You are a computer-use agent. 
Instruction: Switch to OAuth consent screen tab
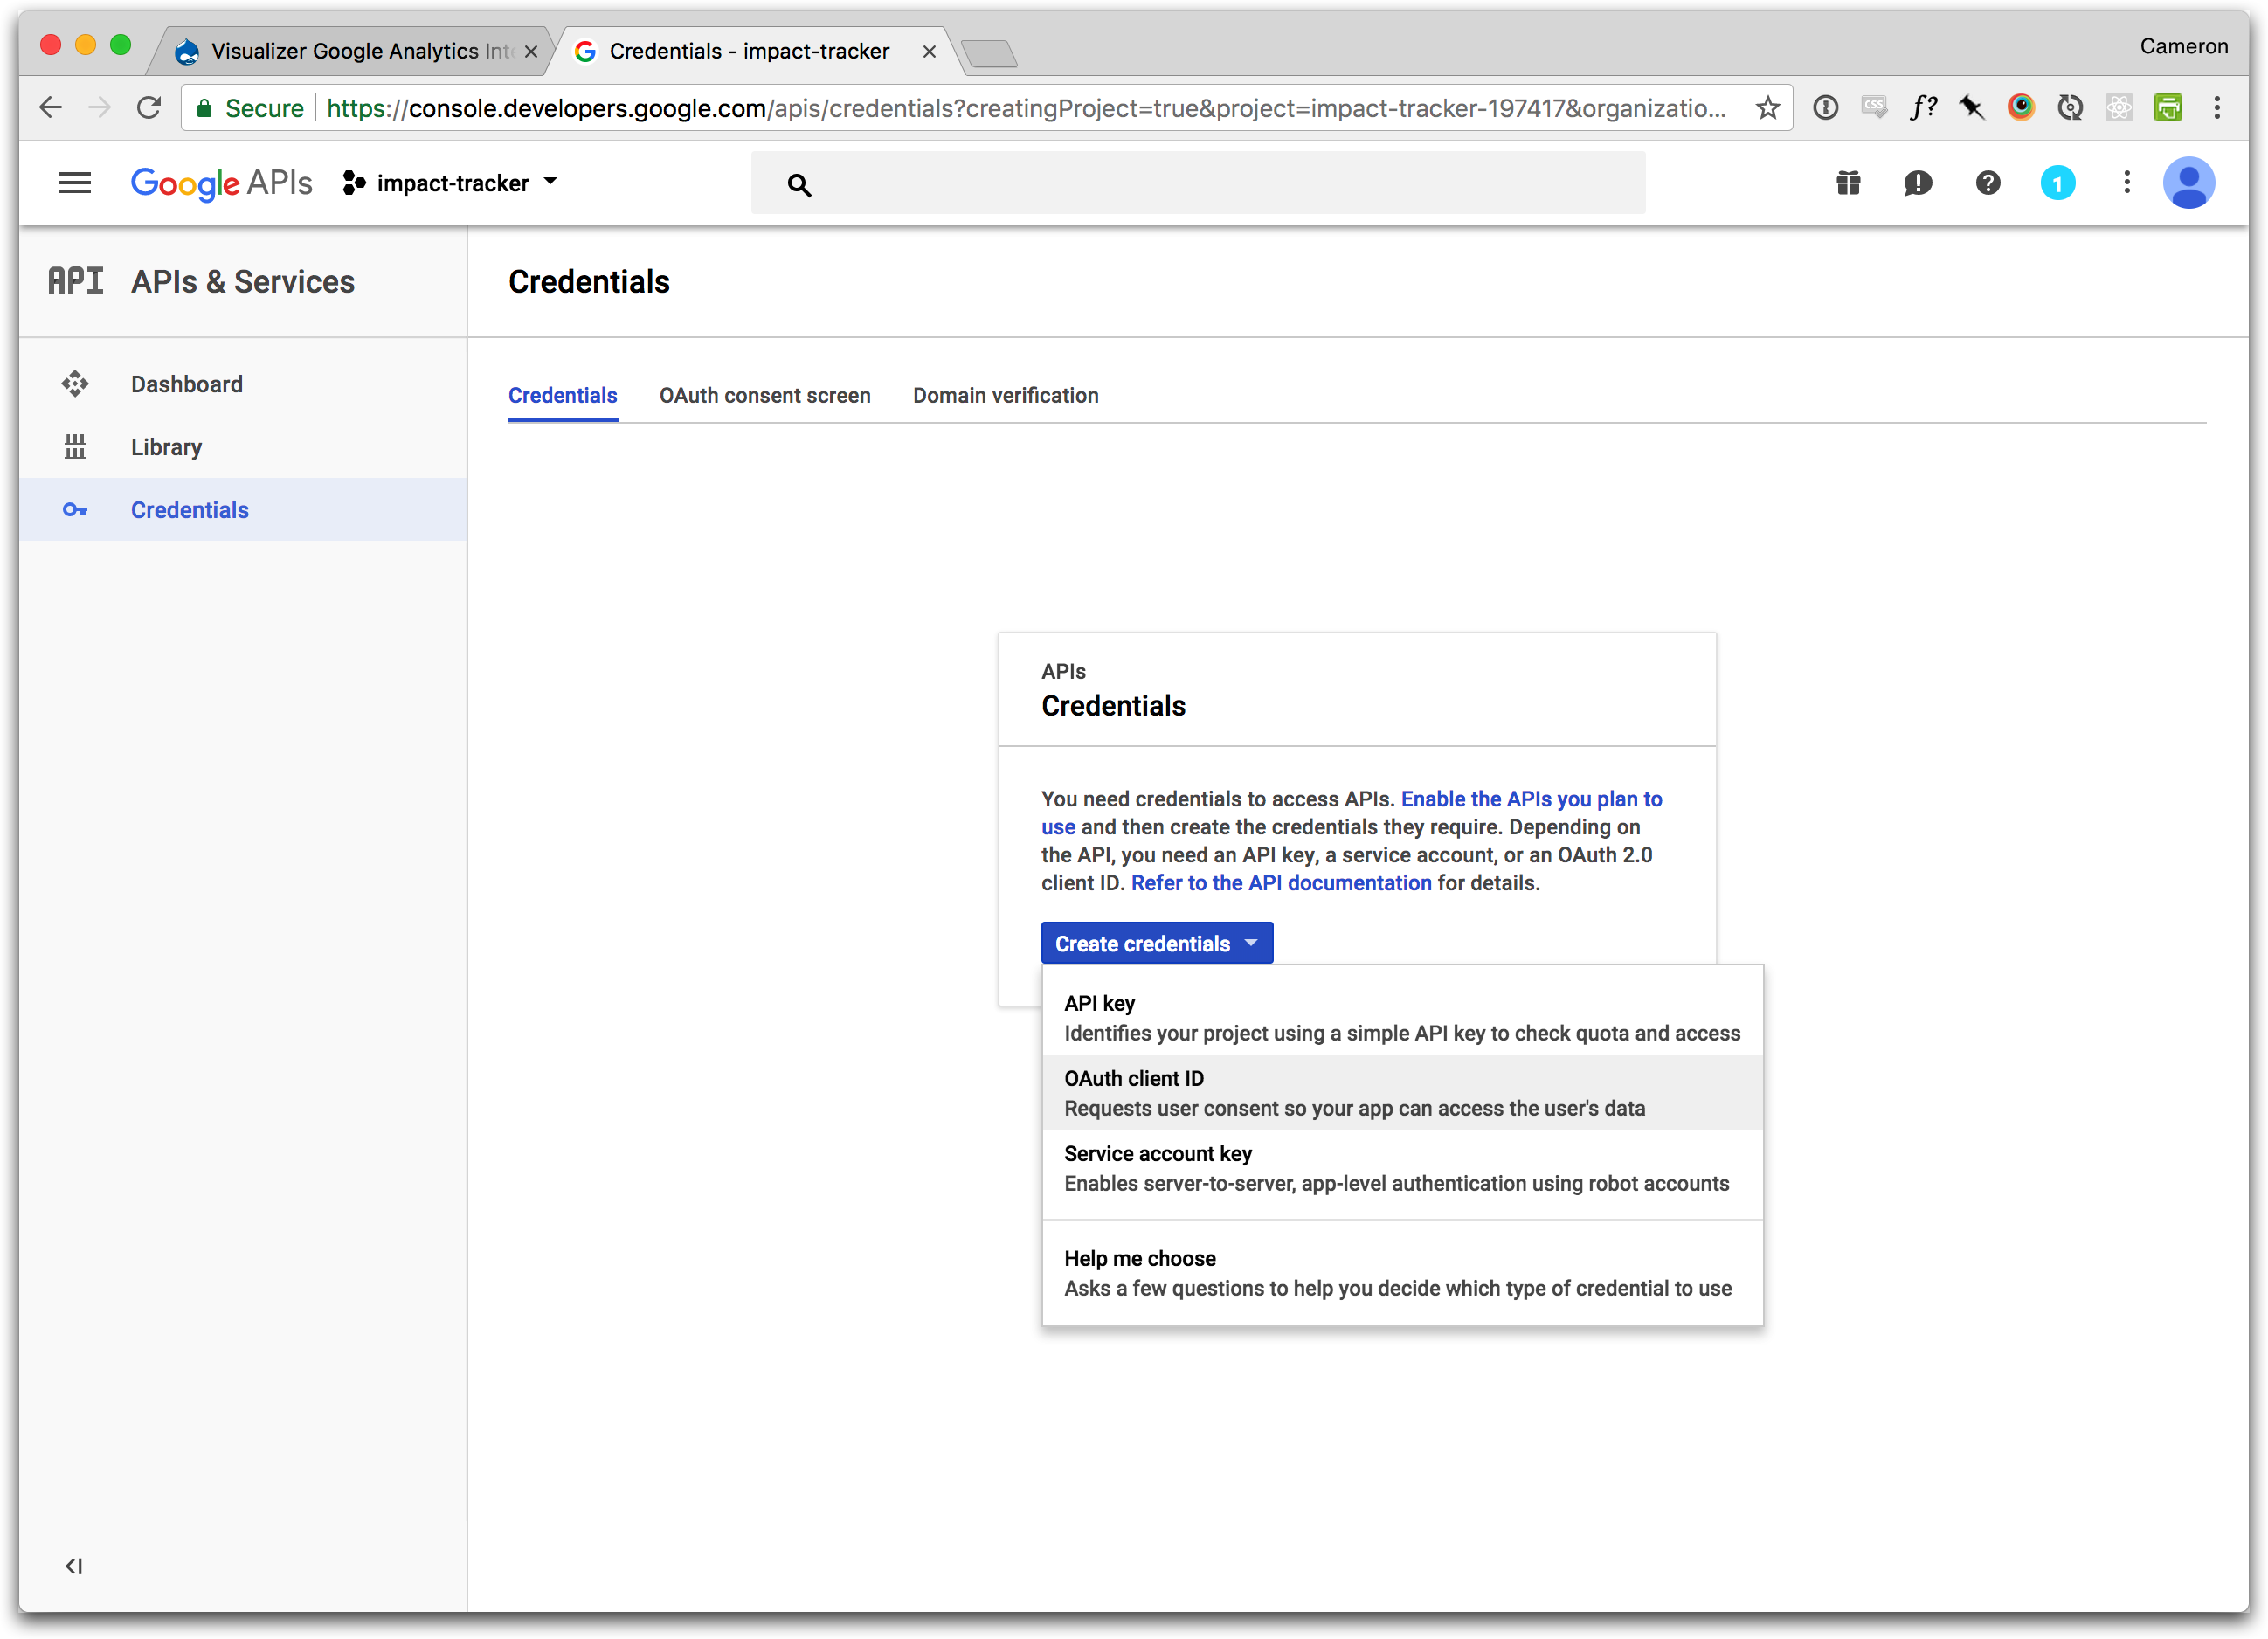pyautogui.click(x=764, y=395)
